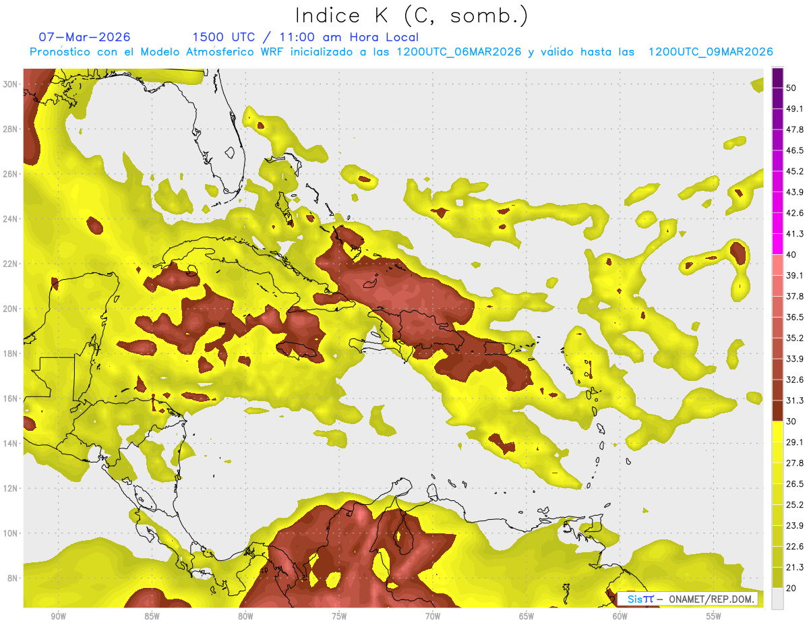
Task: Click the 16N latitude label
Action: click(10, 398)
